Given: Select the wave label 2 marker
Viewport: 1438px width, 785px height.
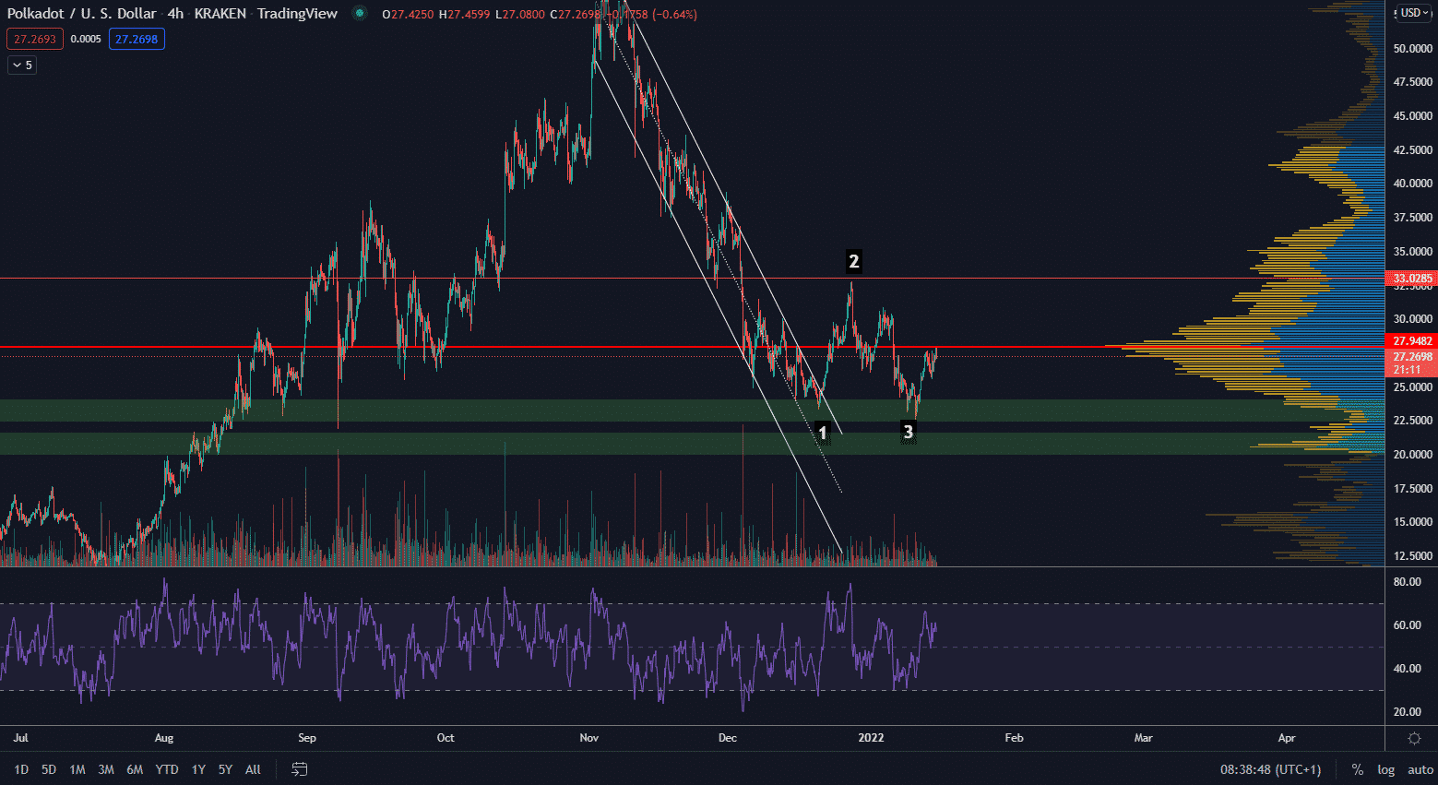Looking at the screenshot, I should (x=853, y=262).
